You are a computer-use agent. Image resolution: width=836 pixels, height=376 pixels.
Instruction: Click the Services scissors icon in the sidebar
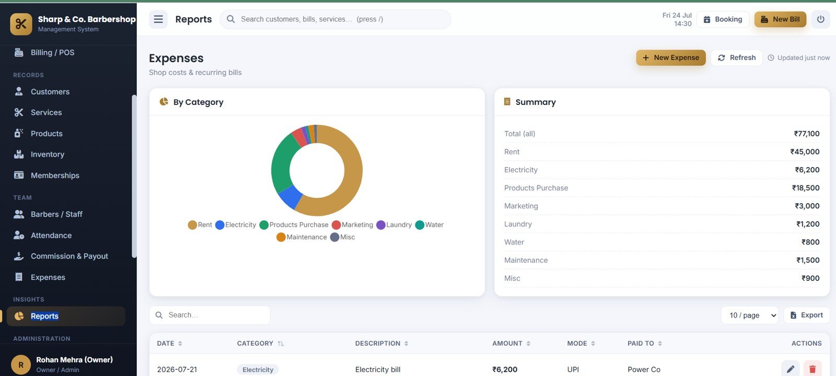coord(19,112)
